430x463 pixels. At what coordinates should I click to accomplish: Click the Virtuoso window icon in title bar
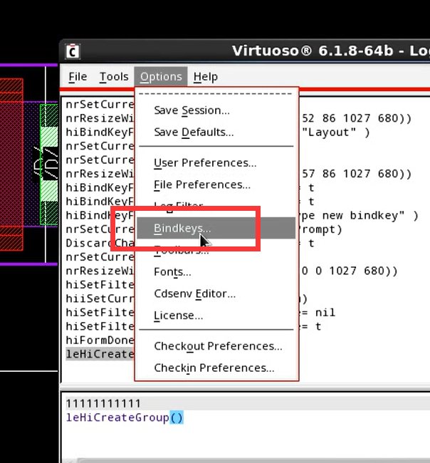pos(73,52)
